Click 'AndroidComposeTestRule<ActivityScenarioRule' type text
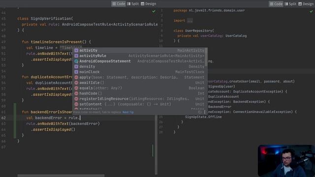The height and width of the screenshot is (177, 315). pos(110,25)
